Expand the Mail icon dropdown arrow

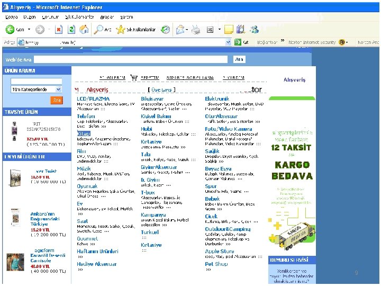point(187,30)
